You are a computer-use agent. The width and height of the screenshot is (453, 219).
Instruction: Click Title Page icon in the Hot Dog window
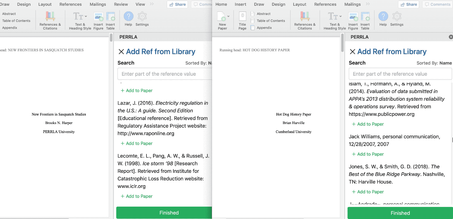[x=243, y=21]
